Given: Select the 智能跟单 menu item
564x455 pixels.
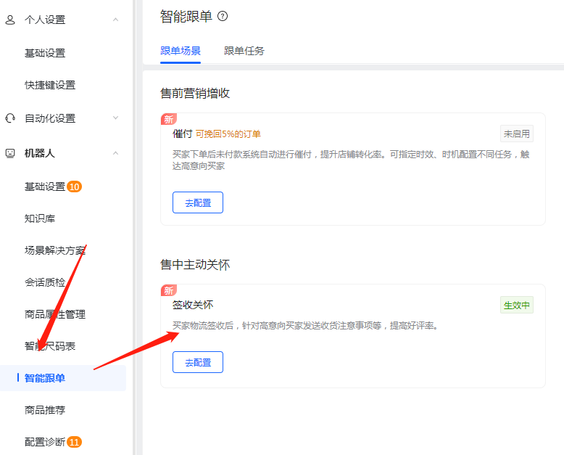Looking at the screenshot, I should (x=63, y=378).
